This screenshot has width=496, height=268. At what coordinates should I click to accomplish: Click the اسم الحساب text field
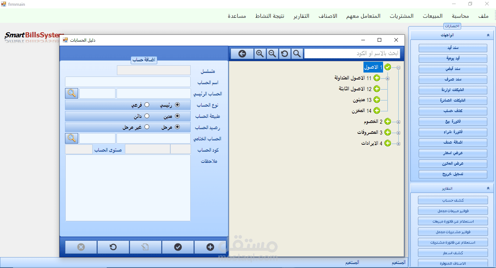[x=128, y=82]
